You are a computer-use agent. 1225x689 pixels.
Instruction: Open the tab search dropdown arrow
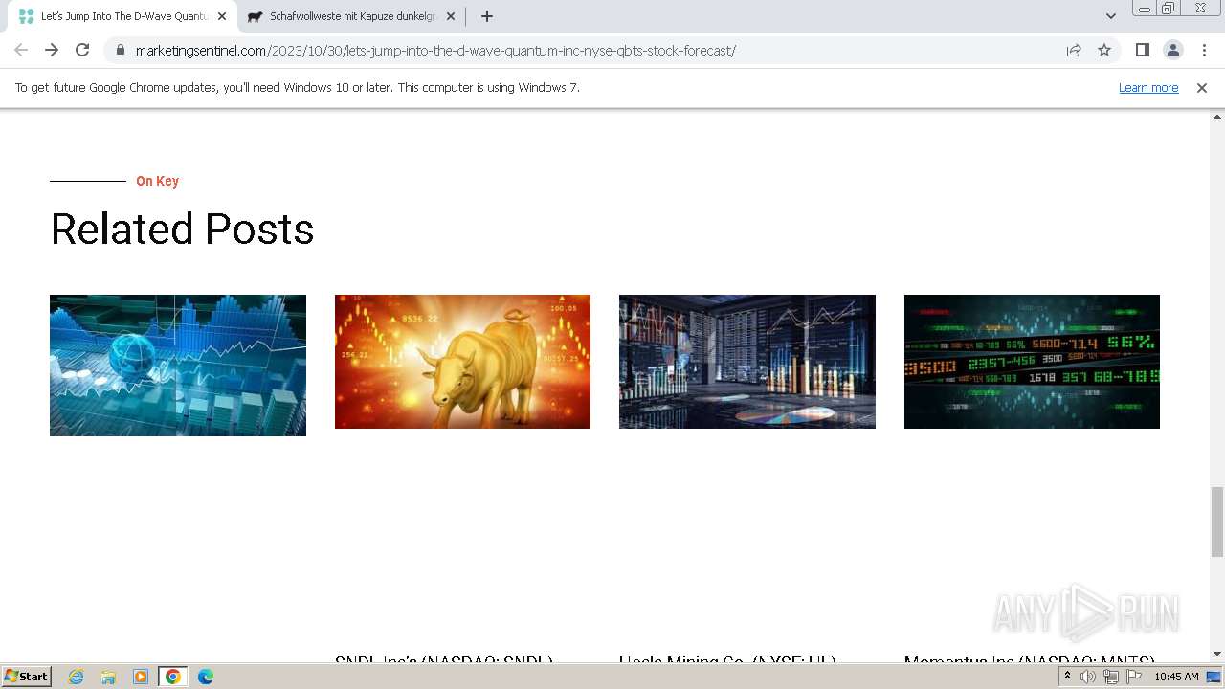point(1111,16)
